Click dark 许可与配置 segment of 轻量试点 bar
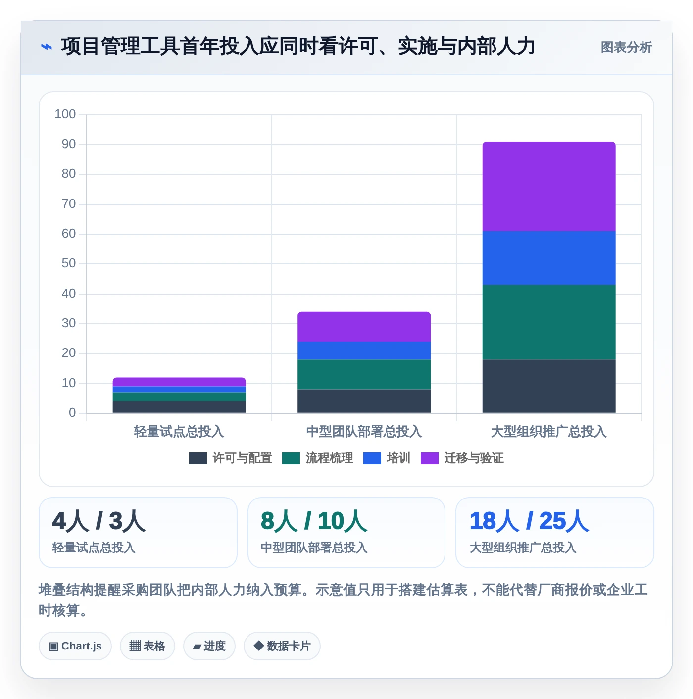This screenshot has width=693, height=699. 179,407
